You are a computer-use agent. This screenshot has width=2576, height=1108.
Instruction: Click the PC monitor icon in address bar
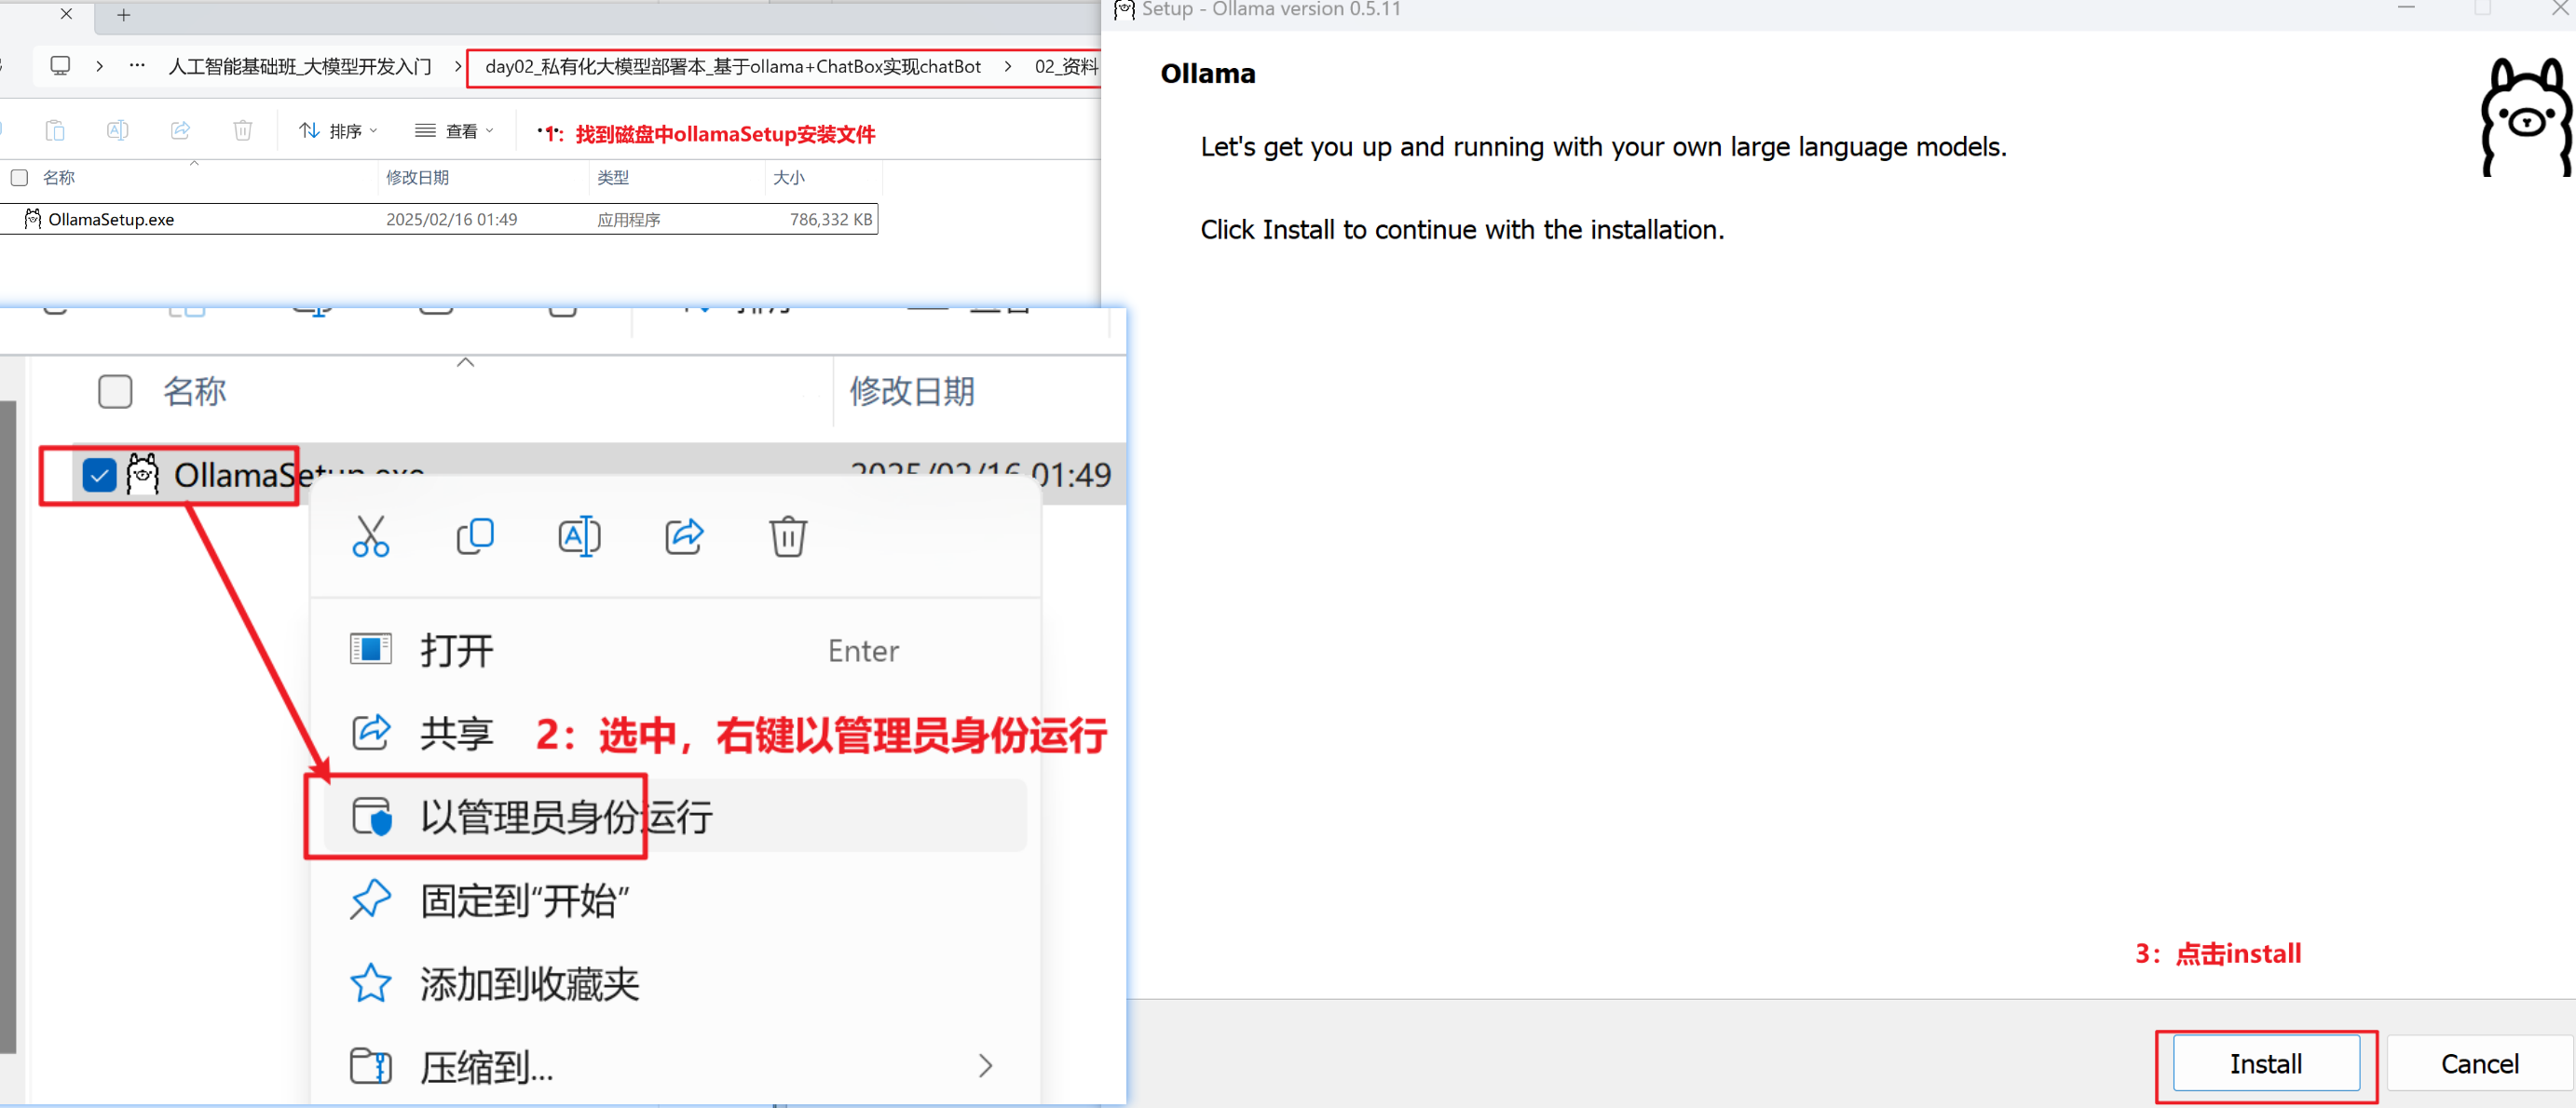[60, 66]
